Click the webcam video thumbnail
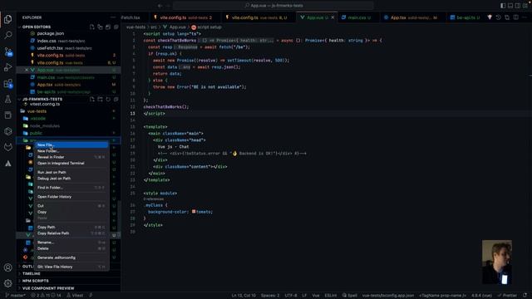 point(497,262)
